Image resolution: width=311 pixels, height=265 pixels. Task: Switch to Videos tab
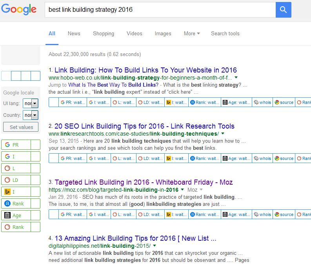point(135,33)
